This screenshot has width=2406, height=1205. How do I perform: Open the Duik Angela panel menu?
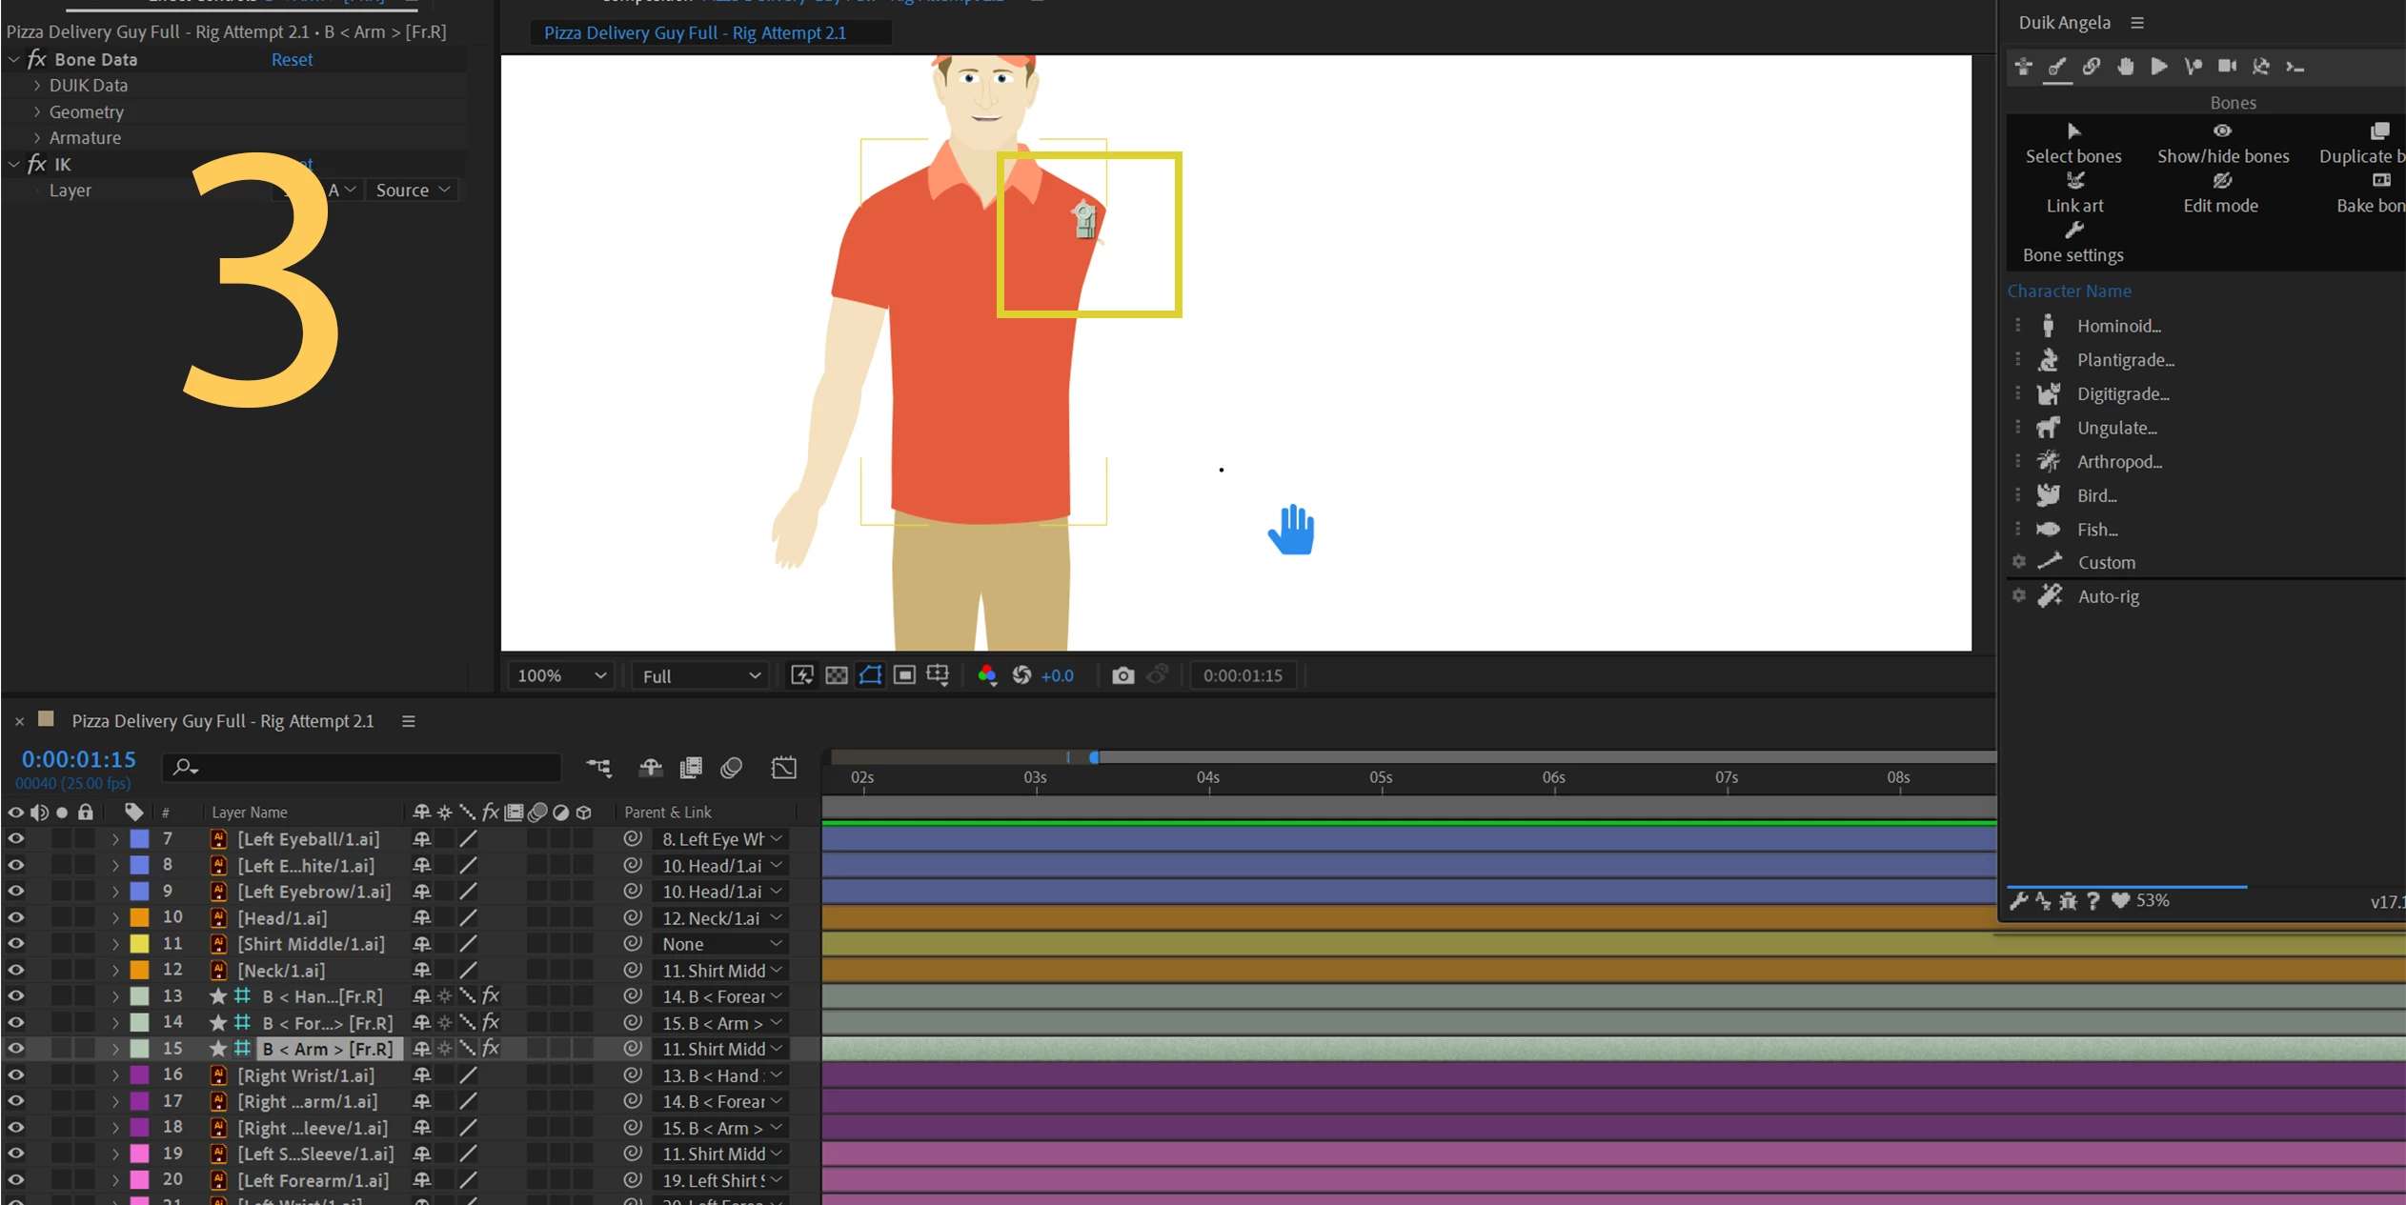pos(2137,22)
